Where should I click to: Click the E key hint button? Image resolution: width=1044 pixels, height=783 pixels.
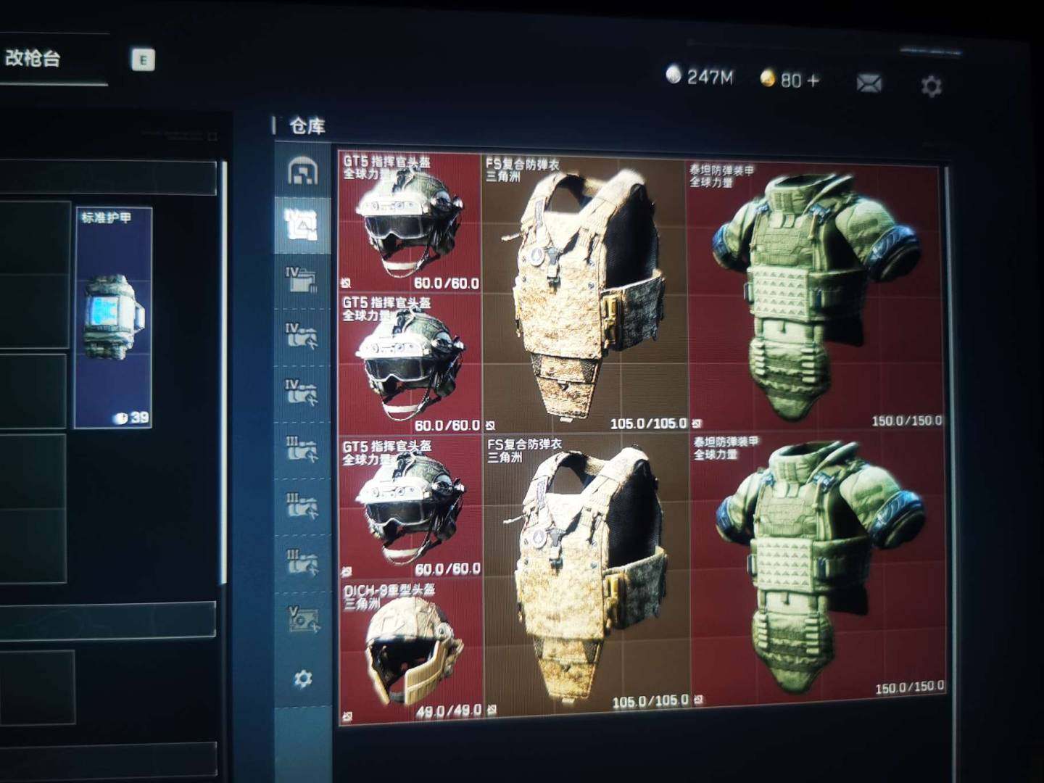[143, 59]
